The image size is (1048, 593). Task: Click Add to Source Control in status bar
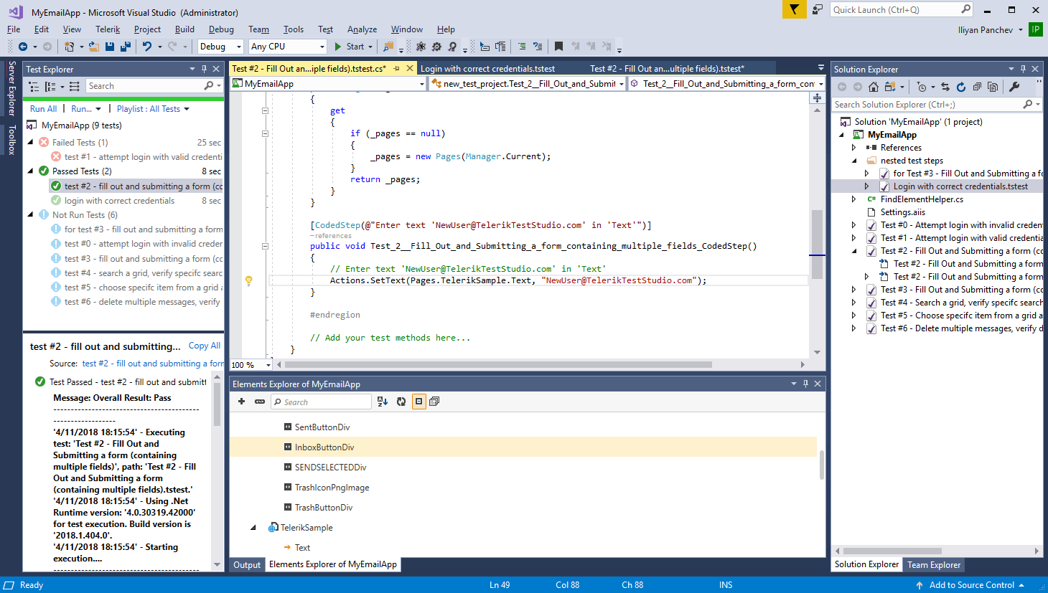click(x=970, y=585)
